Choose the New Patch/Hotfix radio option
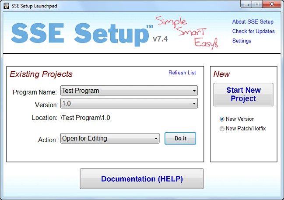Screen dimensions: 284x200 click(x=222, y=129)
